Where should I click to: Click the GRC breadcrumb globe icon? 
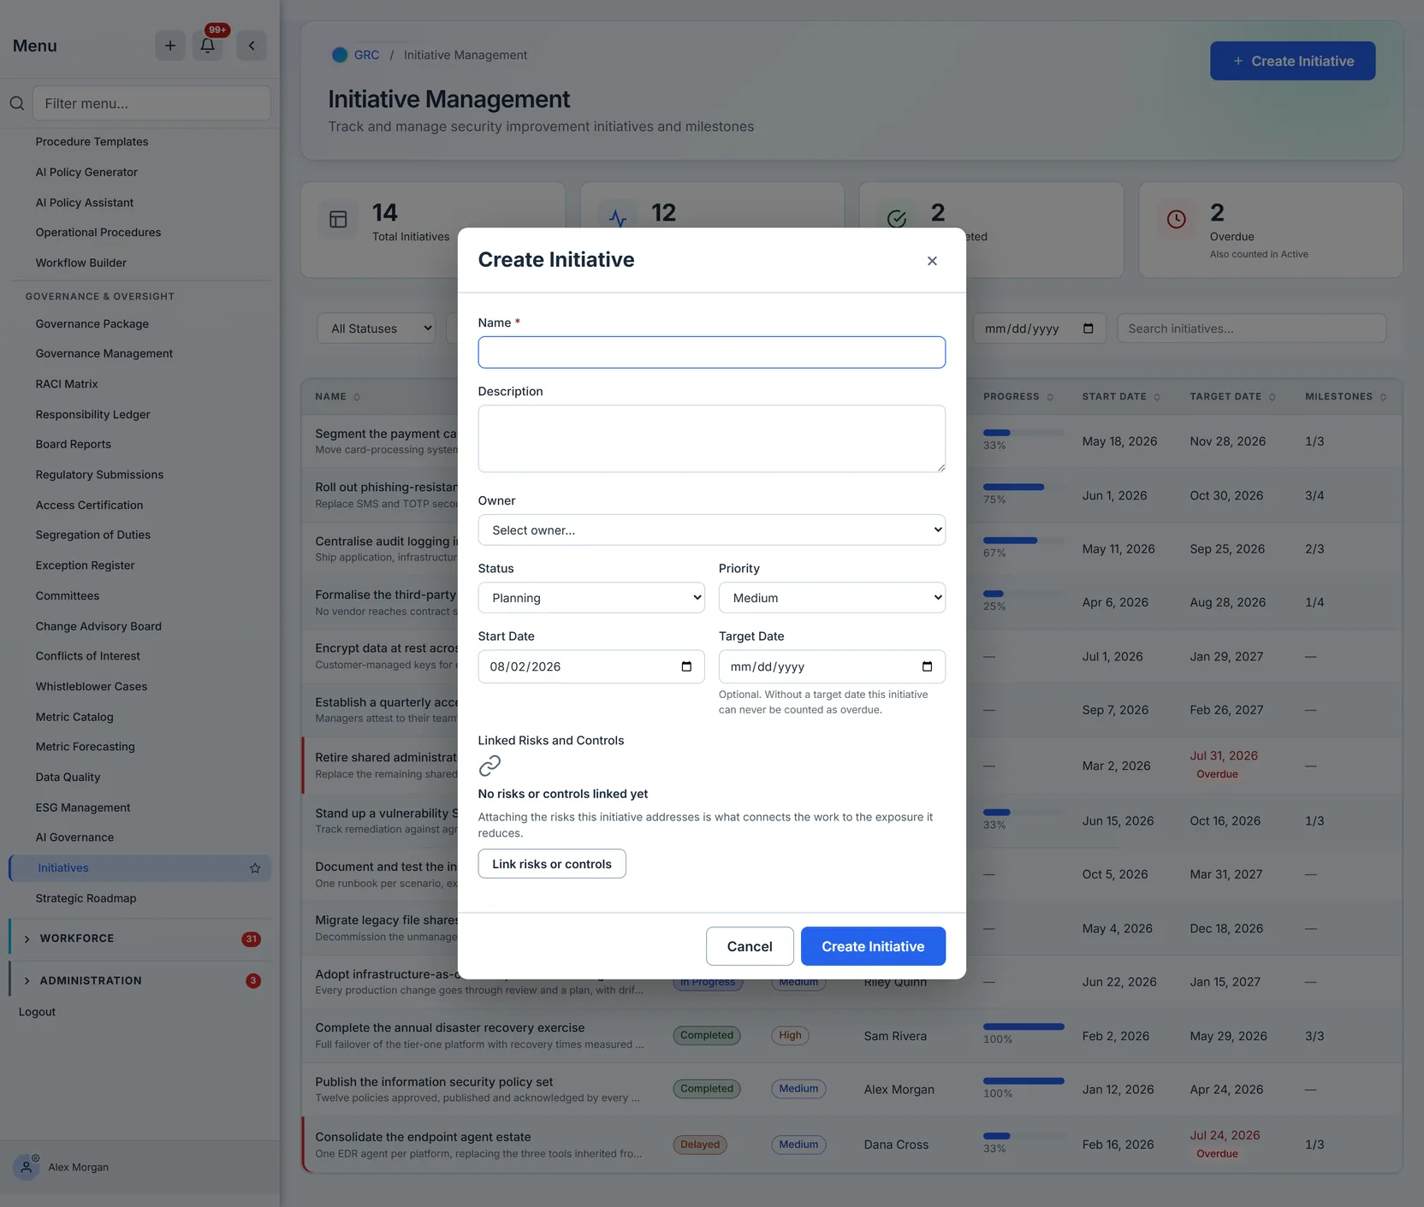tap(340, 55)
